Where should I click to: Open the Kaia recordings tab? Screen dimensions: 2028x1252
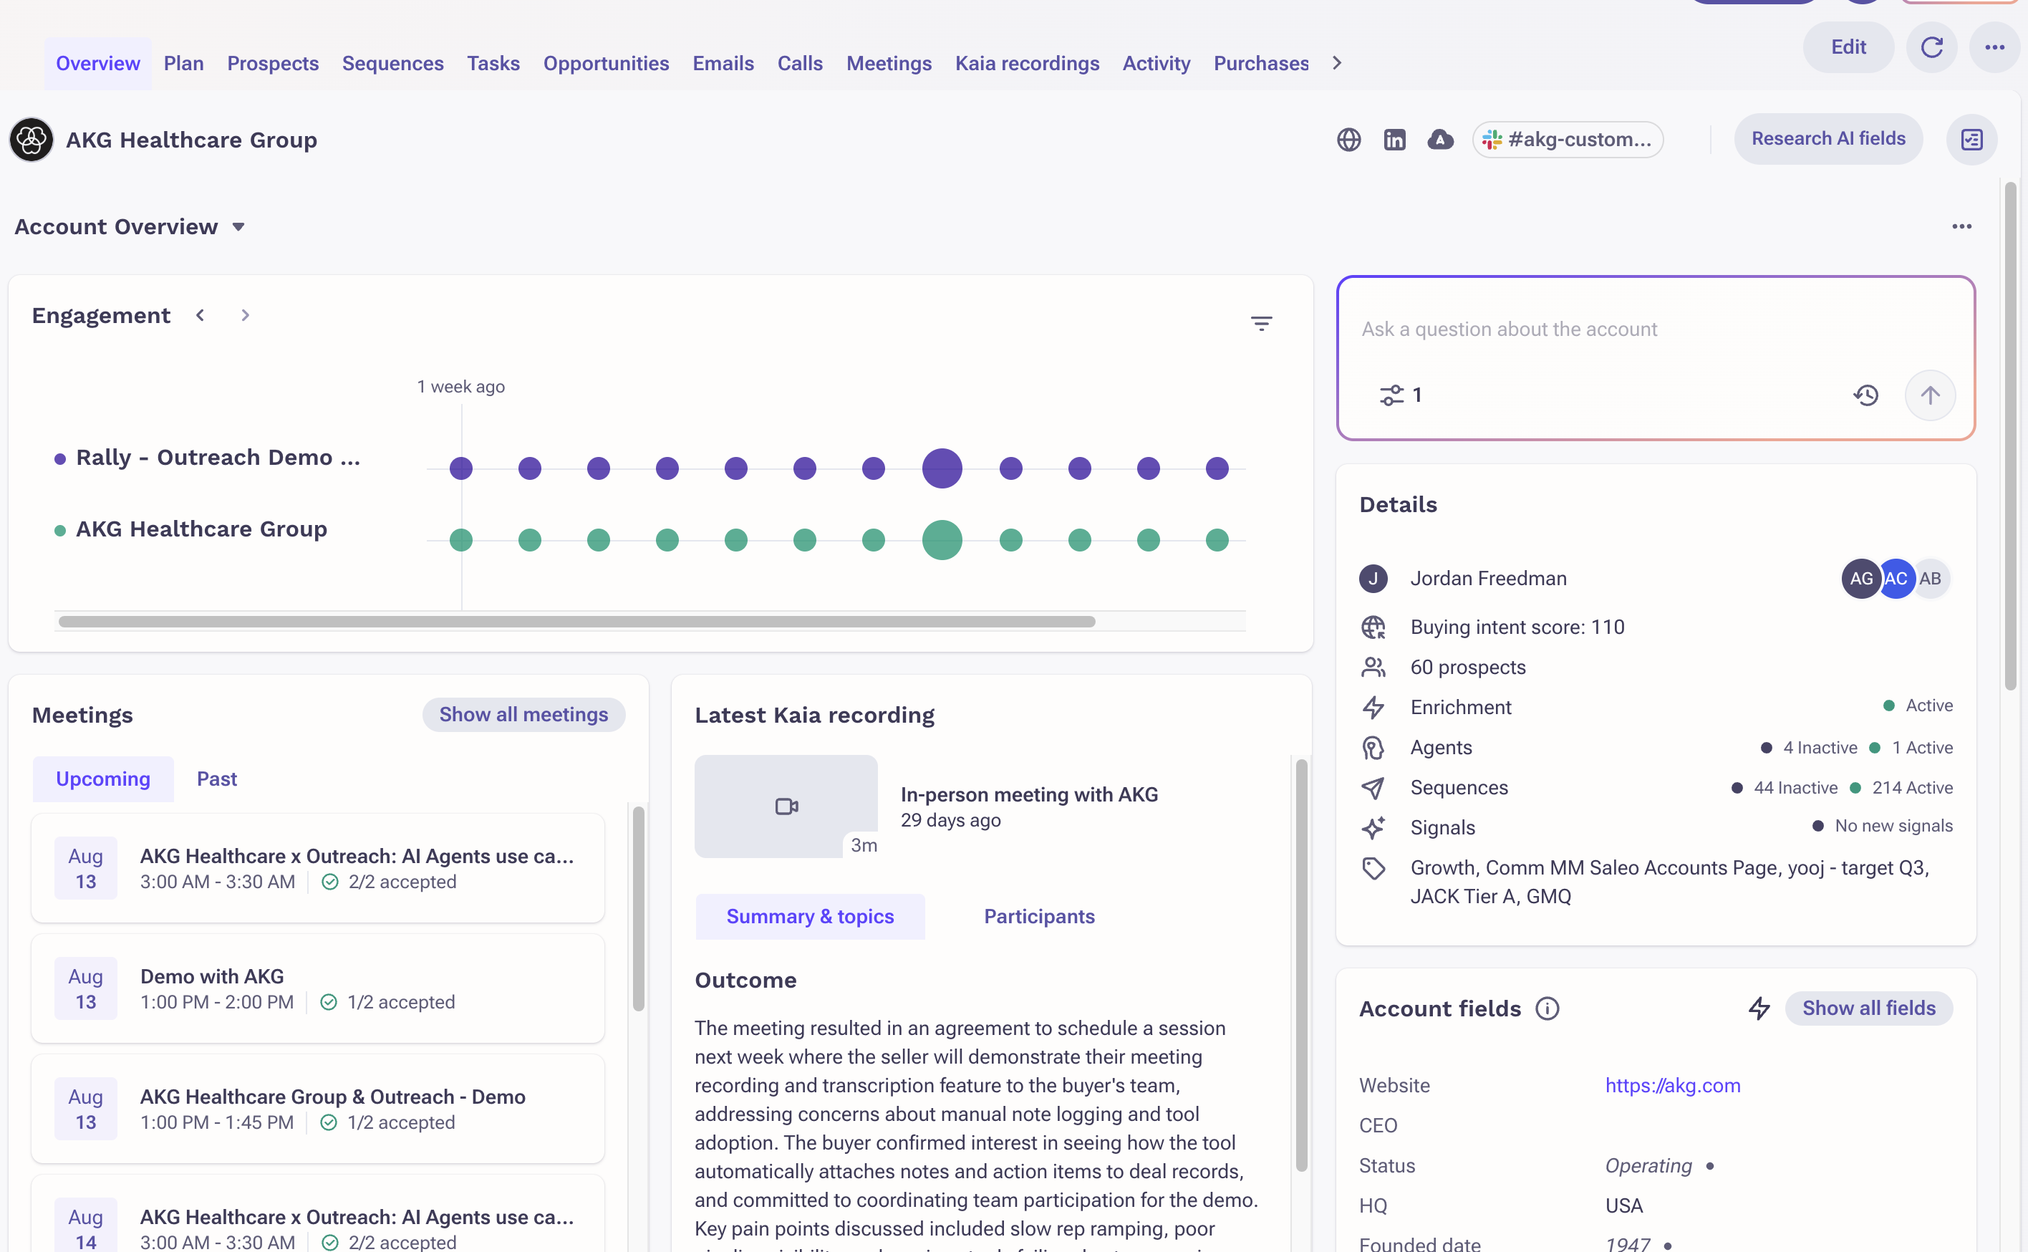tap(1026, 63)
